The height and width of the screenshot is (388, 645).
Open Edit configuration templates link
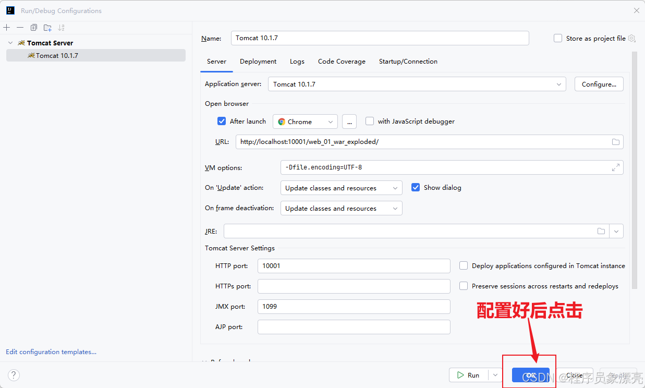[x=51, y=352]
